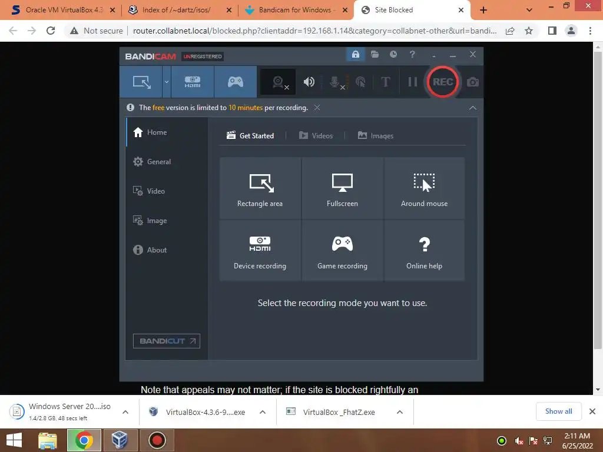The width and height of the screenshot is (603, 452).
Task: Open the Image settings section
Action: coord(167,221)
